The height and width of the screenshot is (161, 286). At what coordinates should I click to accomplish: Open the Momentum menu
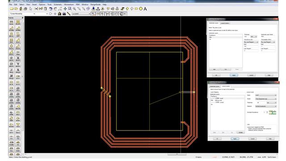tap(69, 4)
